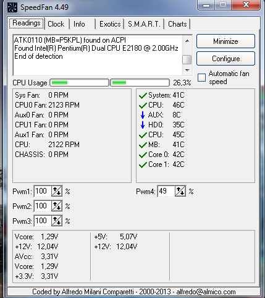Click the blue down arrow beside AUX temperature
Viewport: 265px width, 298px height.
tap(143, 115)
